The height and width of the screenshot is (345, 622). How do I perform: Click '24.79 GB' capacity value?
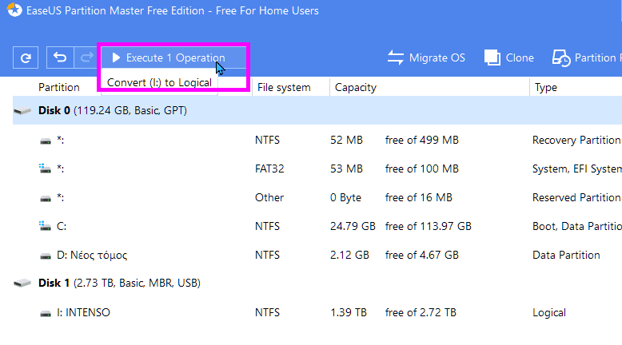(x=353, y=226)
